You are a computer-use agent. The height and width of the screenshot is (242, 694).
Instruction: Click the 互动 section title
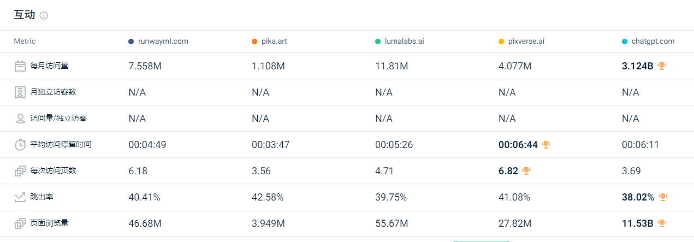(25, 15)
